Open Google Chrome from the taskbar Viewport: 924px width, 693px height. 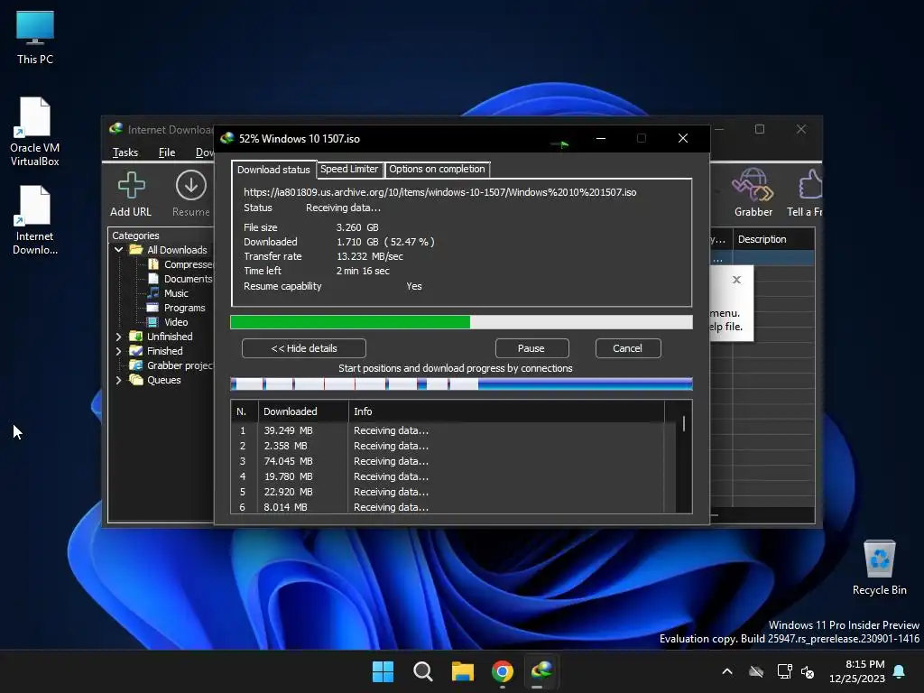tap(502, 671)
